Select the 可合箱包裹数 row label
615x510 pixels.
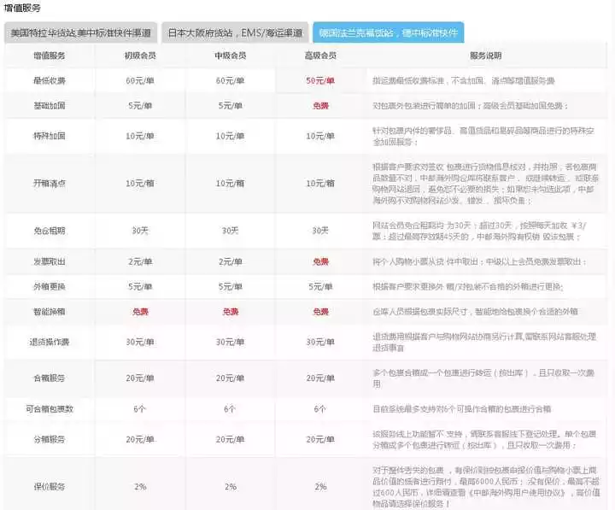[49, 409]
